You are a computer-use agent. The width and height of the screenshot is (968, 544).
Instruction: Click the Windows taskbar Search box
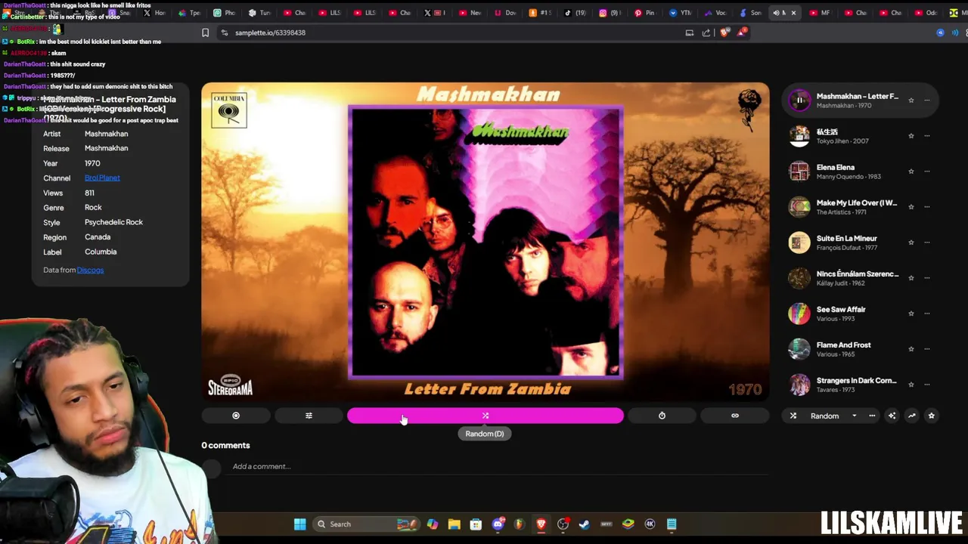pos(366,524)
